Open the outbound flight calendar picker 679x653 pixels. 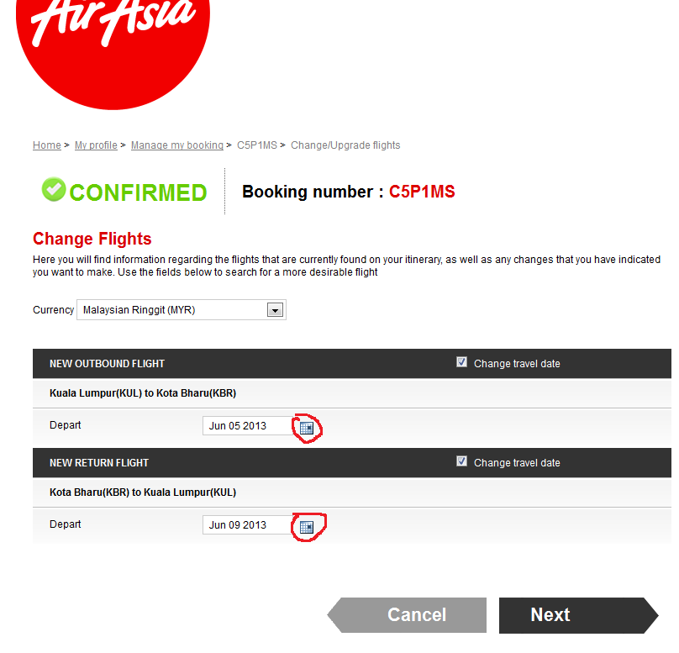point(307,427)
